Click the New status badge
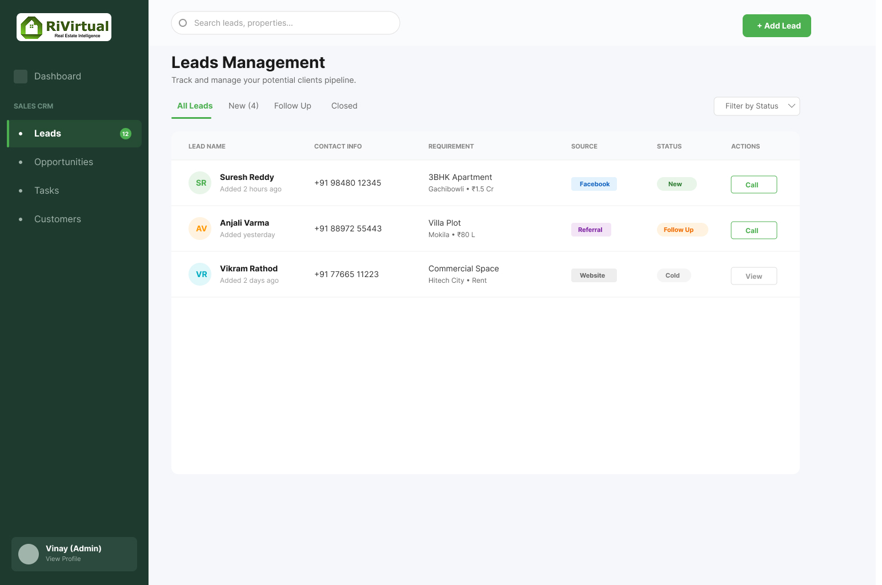The height and width of the screenshot is (585, 882). coord(676,184)
